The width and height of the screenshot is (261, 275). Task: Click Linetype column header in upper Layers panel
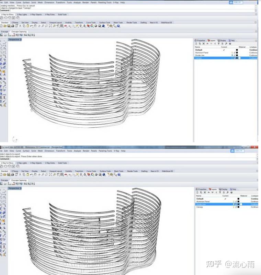253,47
